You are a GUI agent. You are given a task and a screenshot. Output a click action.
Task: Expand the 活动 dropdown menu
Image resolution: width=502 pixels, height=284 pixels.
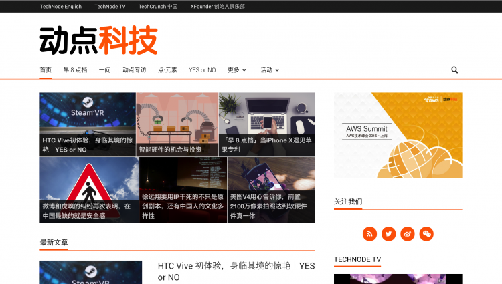click(x=270, y=70)
